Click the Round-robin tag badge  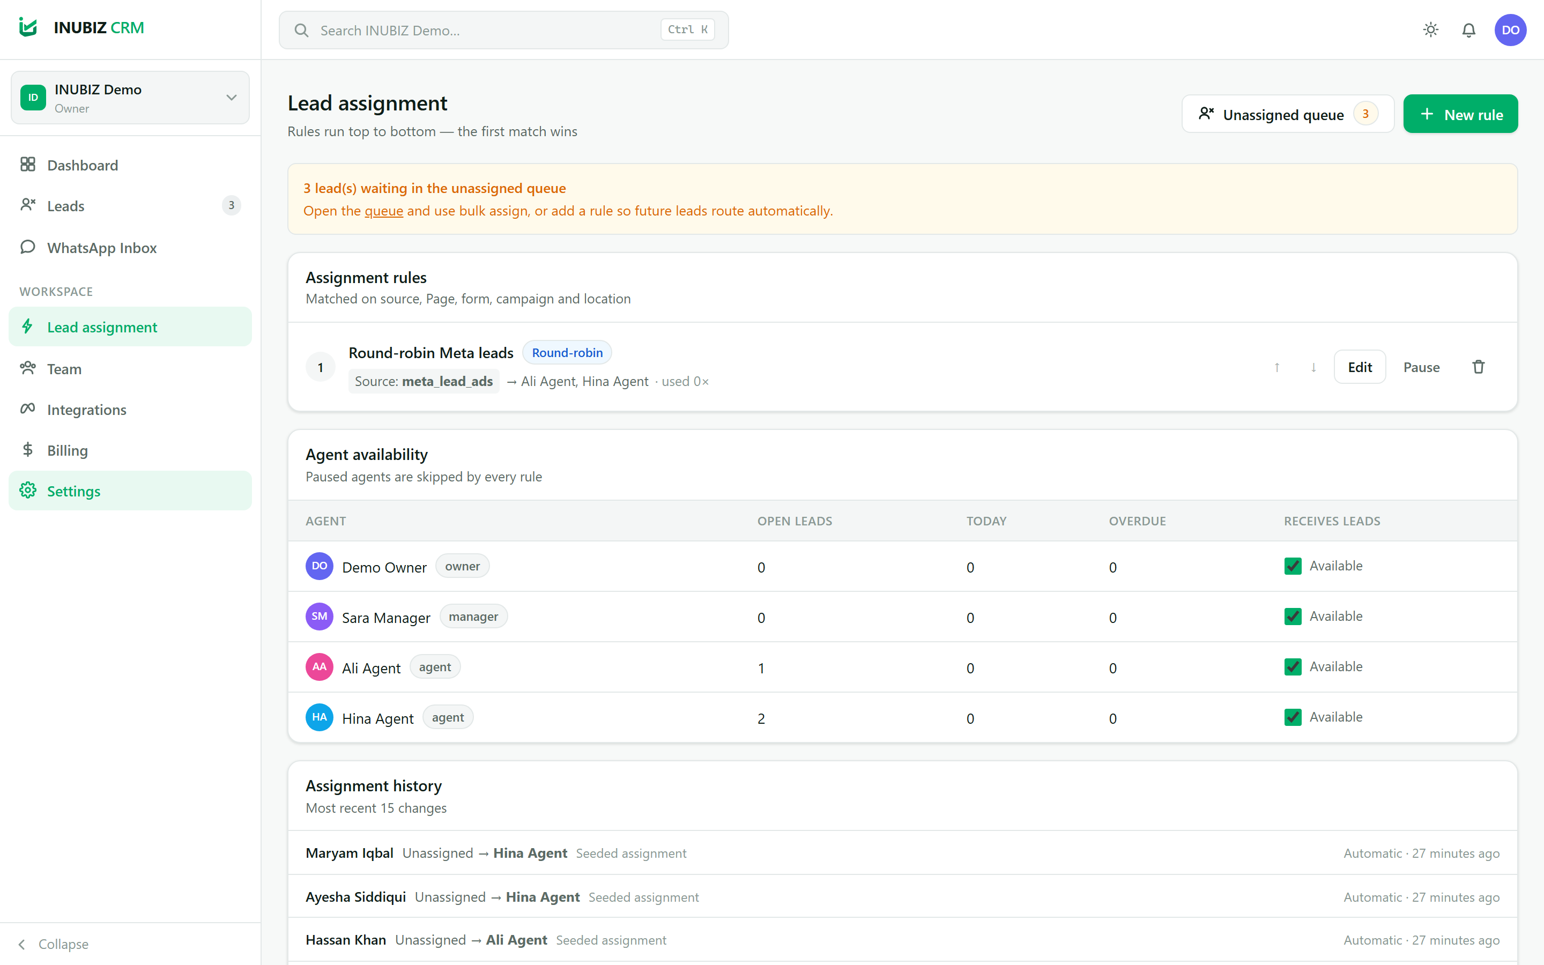(567, 353)
